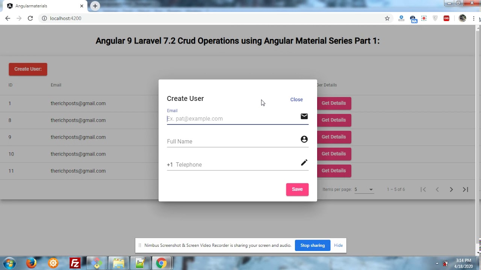Image resolution: width=481 pixels, height=270 pixels.
Task: Stop sharing the screen
Action: (x=313, y=245)
